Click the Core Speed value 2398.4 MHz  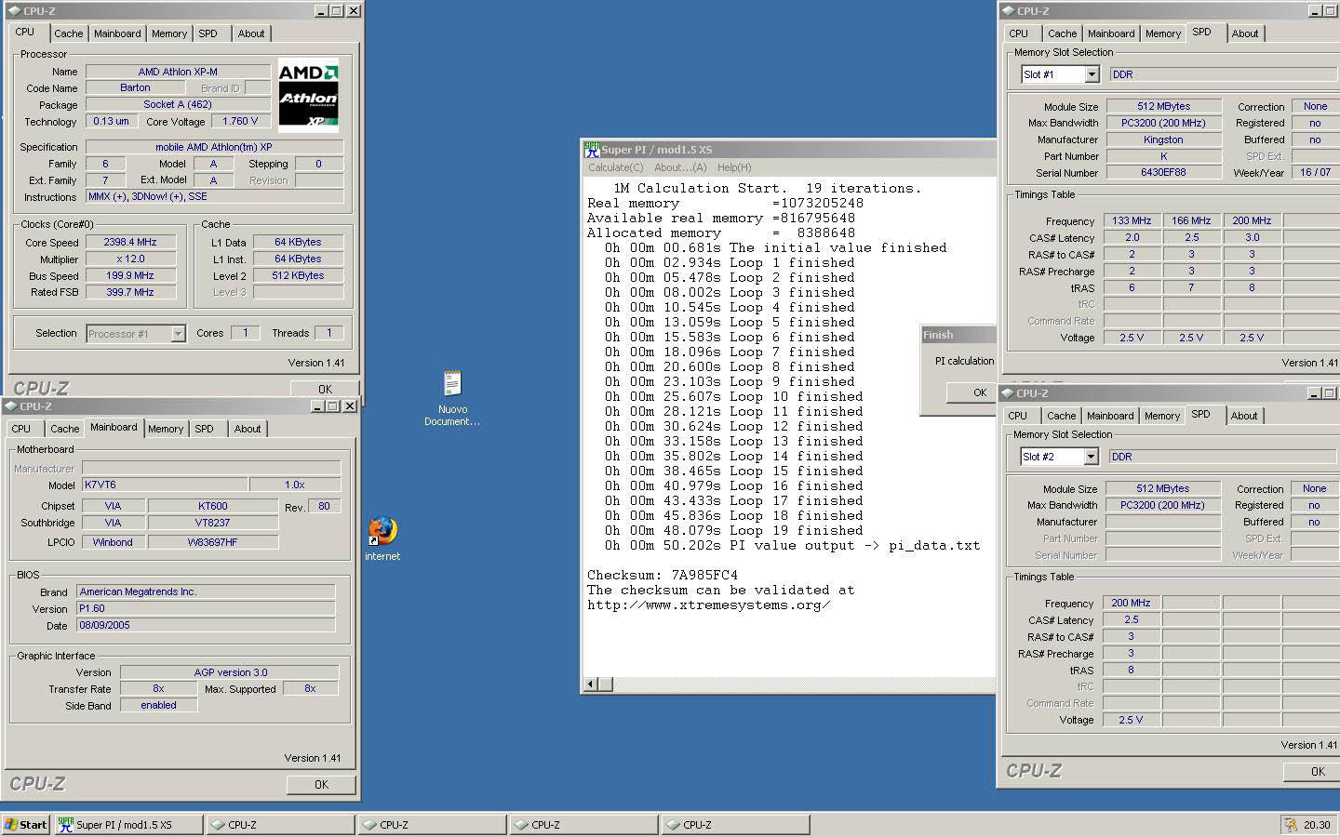point(130,242)
